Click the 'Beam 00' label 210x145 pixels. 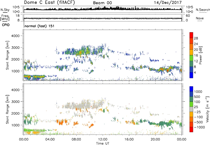click(x=102, y=3)
